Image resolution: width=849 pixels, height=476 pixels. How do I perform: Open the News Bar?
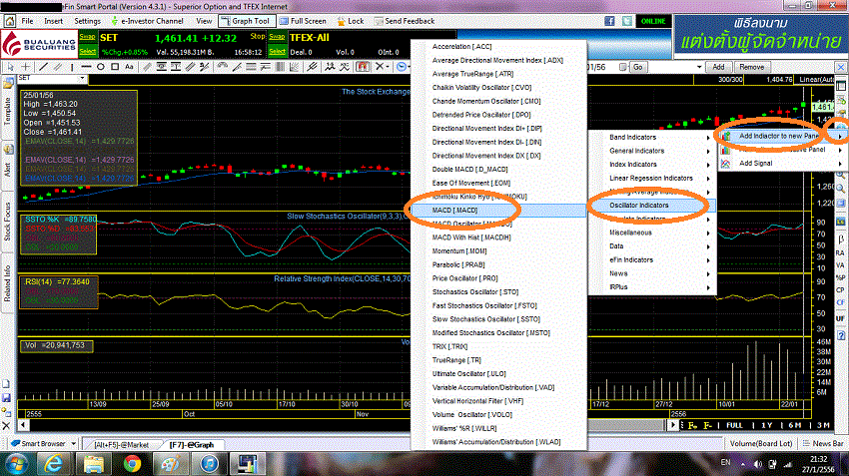pos(824,443)
